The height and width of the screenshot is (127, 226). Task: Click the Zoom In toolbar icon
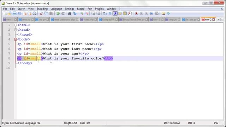click(82, 13)
